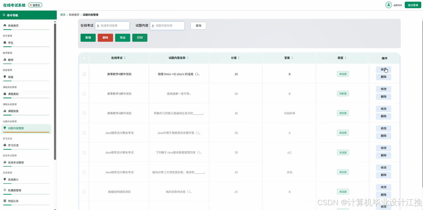Click 删除 for Java中用于类继承的关键字 row

[x=383, y=136]
